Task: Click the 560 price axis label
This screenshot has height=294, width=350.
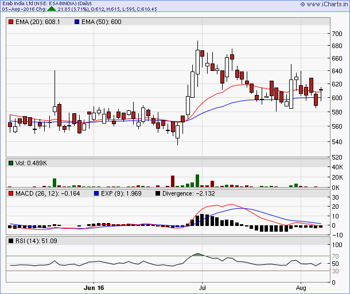Action: 337,126
